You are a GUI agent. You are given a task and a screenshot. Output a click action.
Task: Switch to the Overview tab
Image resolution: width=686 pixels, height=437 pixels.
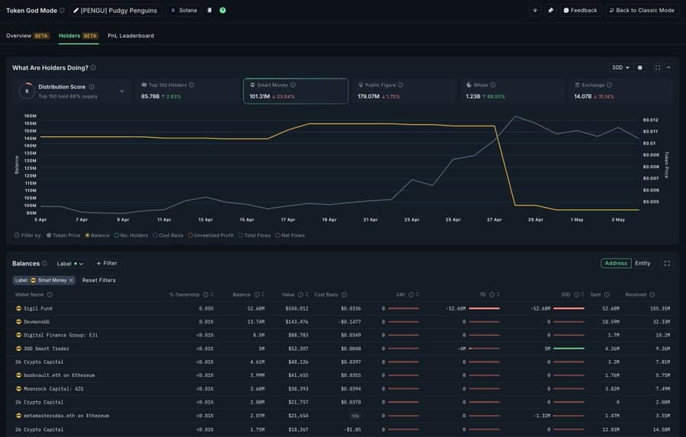coord(27,36)
